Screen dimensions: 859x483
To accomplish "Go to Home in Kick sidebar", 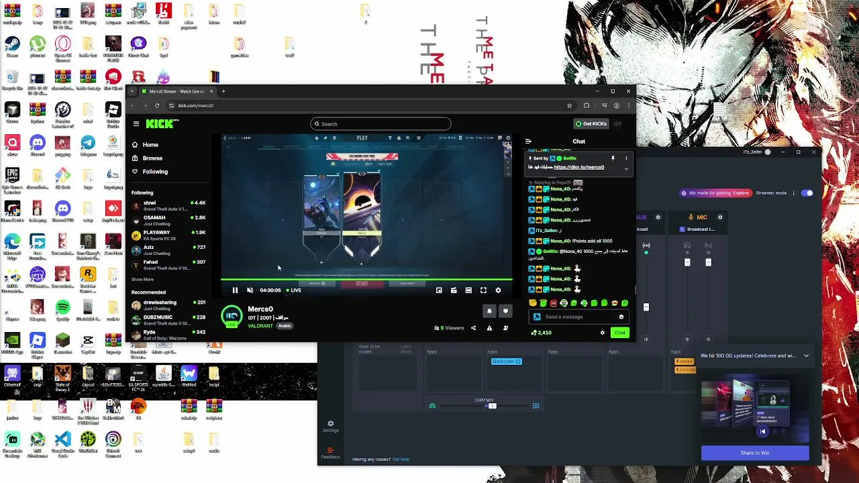I will tap(145, 145).
